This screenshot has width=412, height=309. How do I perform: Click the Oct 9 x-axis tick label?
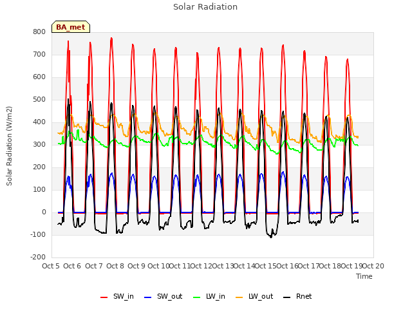[x=136, y=266]
